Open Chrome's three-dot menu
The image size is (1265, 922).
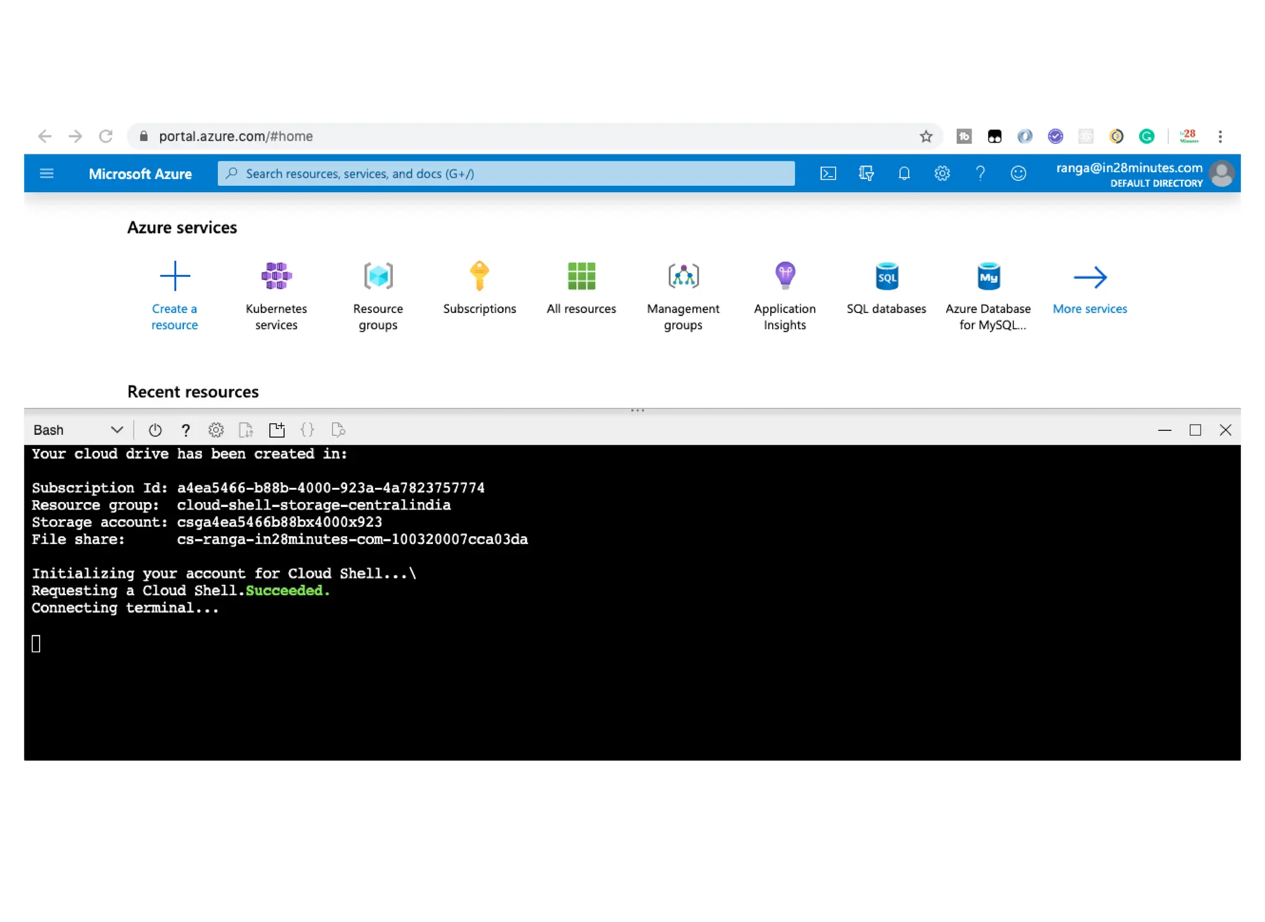pyautogui.click(x=1220, y=136)
